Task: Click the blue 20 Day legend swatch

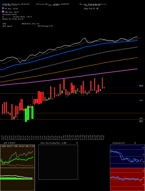Action: point(3,5)
